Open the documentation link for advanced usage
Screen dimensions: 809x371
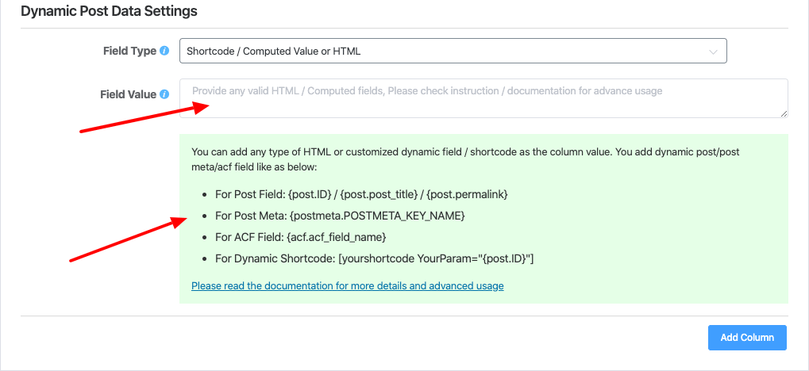pos(348,285)
